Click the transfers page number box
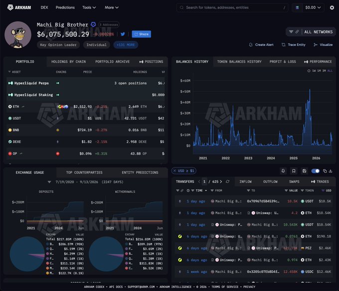 204,182
